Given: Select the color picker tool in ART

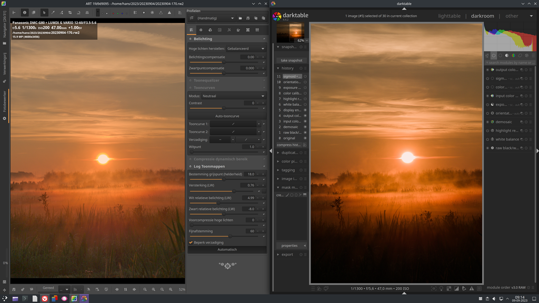Looking at the screenshot, I should point(53,13).
